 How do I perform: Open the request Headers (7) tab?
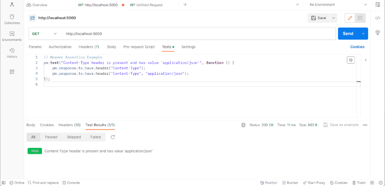pos(89,46)
